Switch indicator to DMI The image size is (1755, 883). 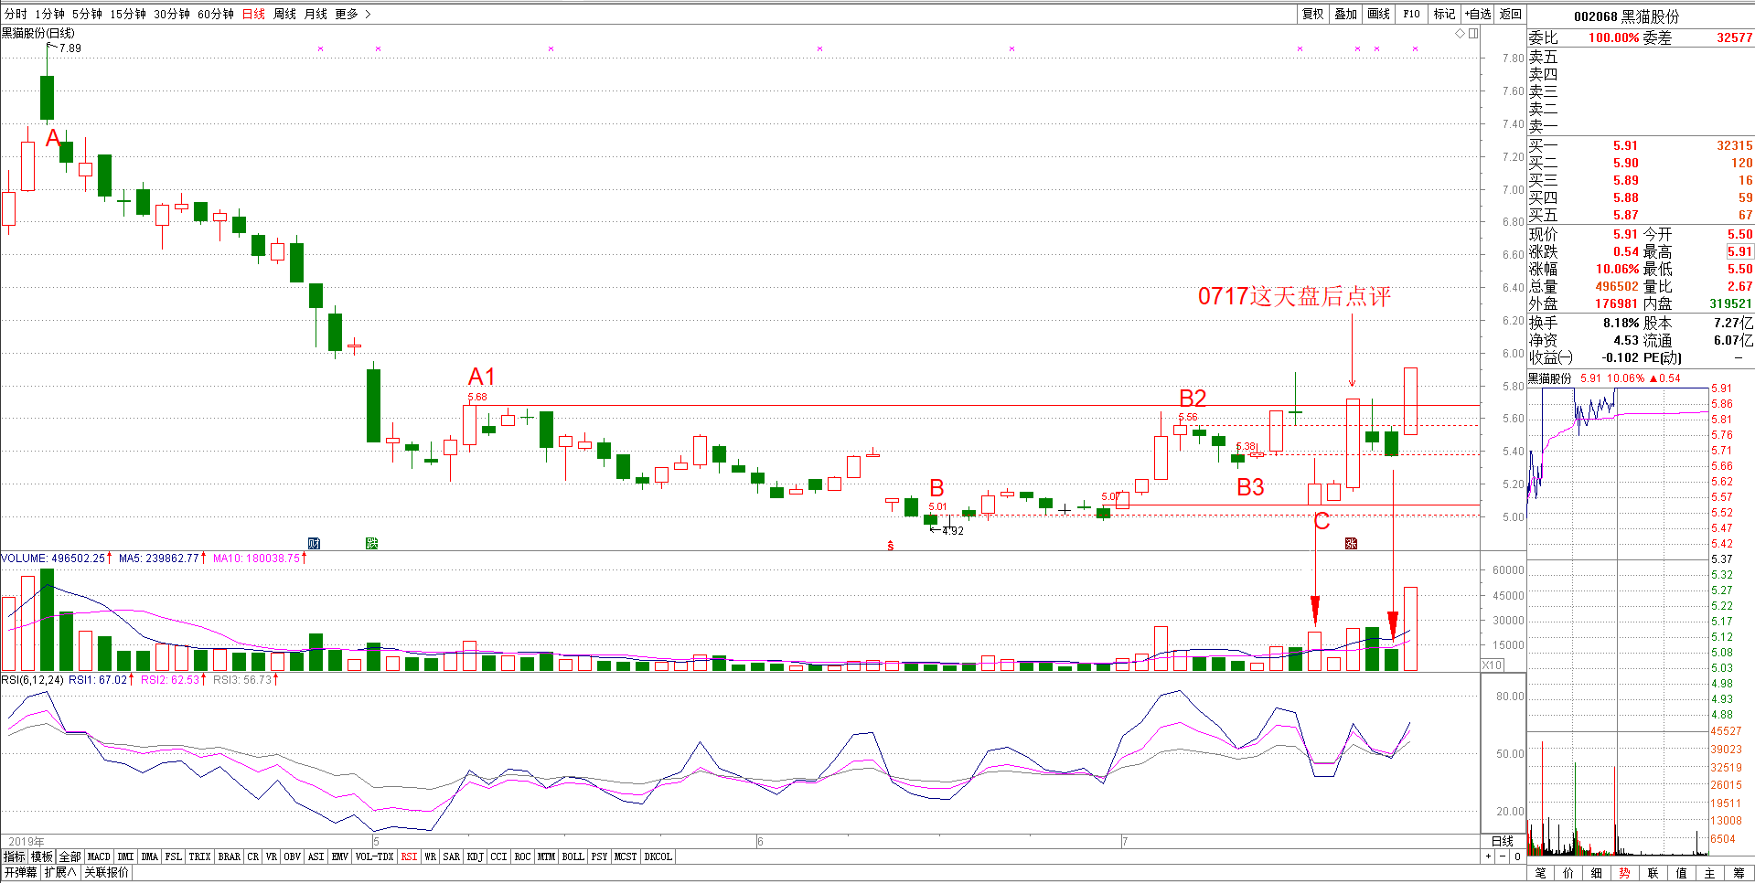(x=126, y=856)
